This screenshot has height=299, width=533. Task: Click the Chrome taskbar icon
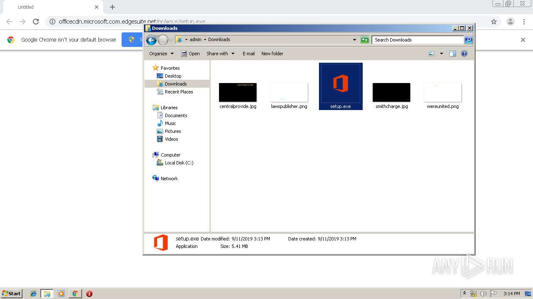[x=75, y=294]
